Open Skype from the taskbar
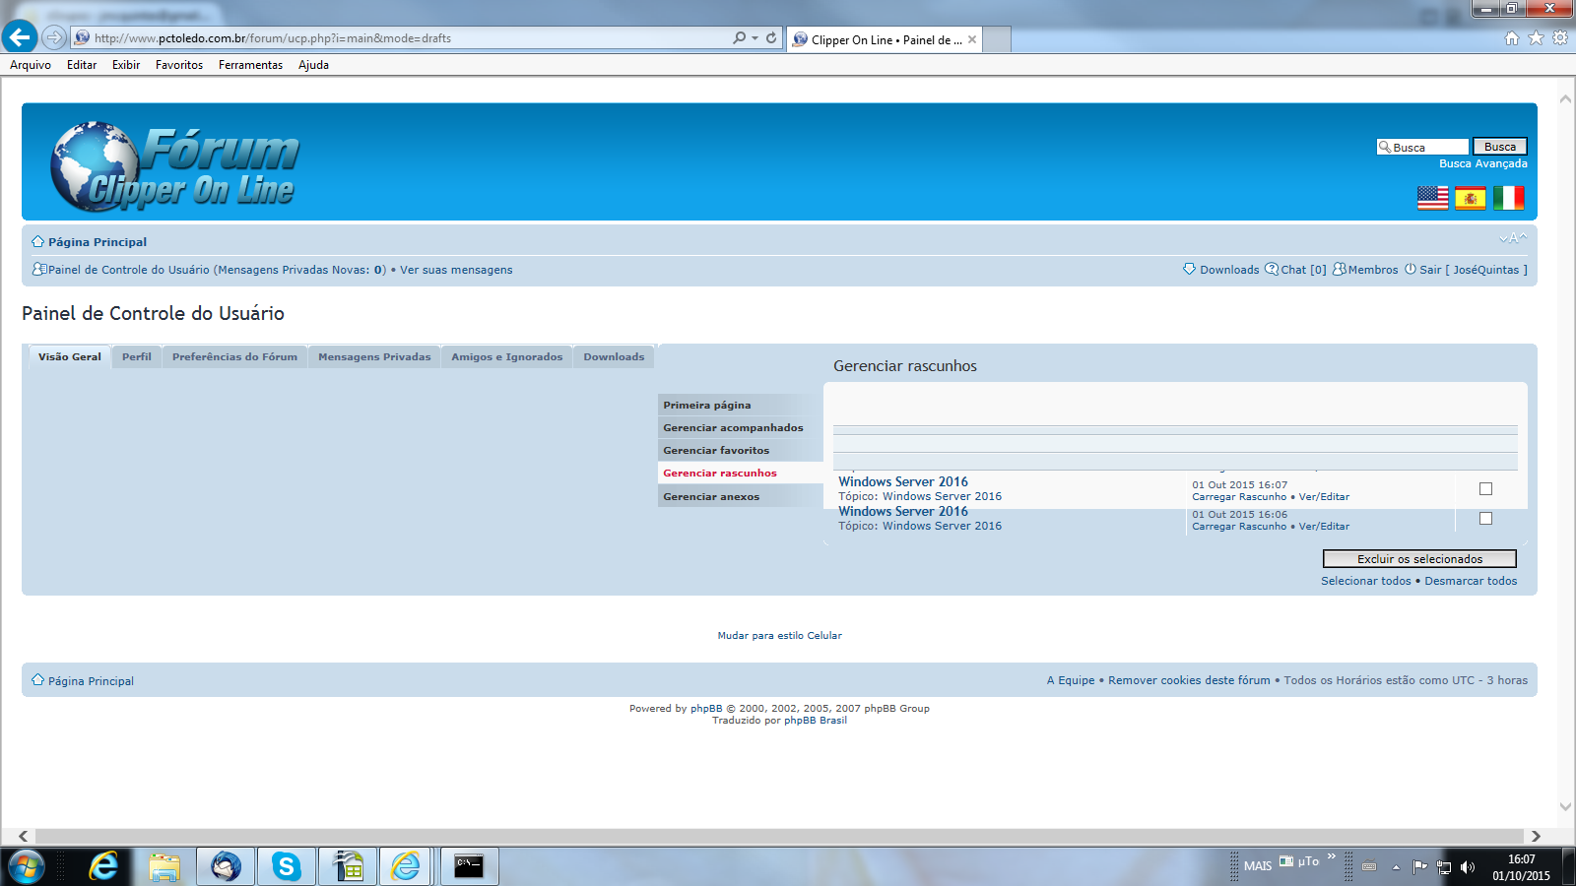Image resolution: width=1576 pixels, height=886 pixels. tap(287, 866)
